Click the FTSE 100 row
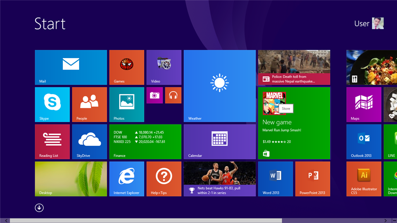This screenshot has height=223, width=397. click(x=138, y=137)
